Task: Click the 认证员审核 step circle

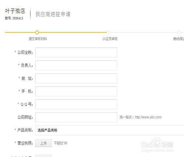Action: [109, 32]
